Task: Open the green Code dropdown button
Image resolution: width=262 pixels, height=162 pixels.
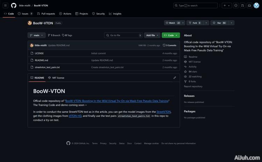Action: 170,35
